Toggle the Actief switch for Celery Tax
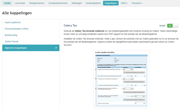 coord(173,25)
